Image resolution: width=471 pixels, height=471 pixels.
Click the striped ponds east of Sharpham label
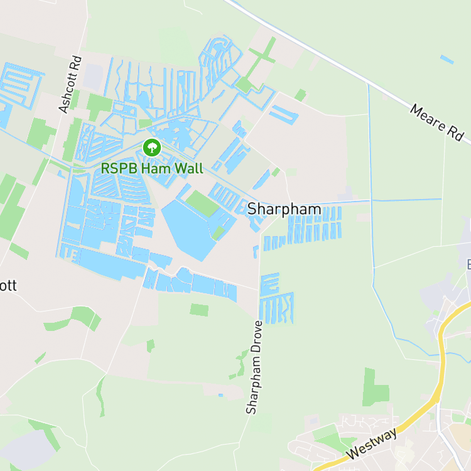point(315,225)
